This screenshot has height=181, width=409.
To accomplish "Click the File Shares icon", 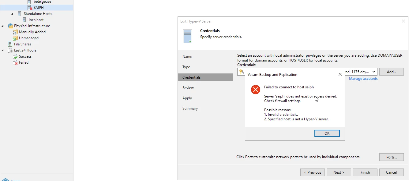I will tap(10, 44).
